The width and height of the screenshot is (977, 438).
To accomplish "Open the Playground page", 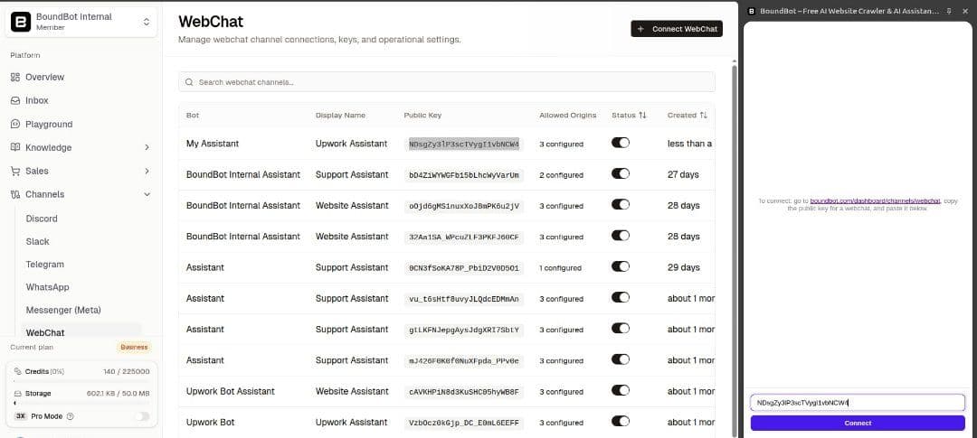I will coord(49,124).
